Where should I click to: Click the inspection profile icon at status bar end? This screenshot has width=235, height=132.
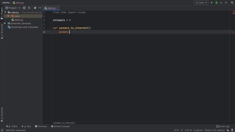coord(232,130)
